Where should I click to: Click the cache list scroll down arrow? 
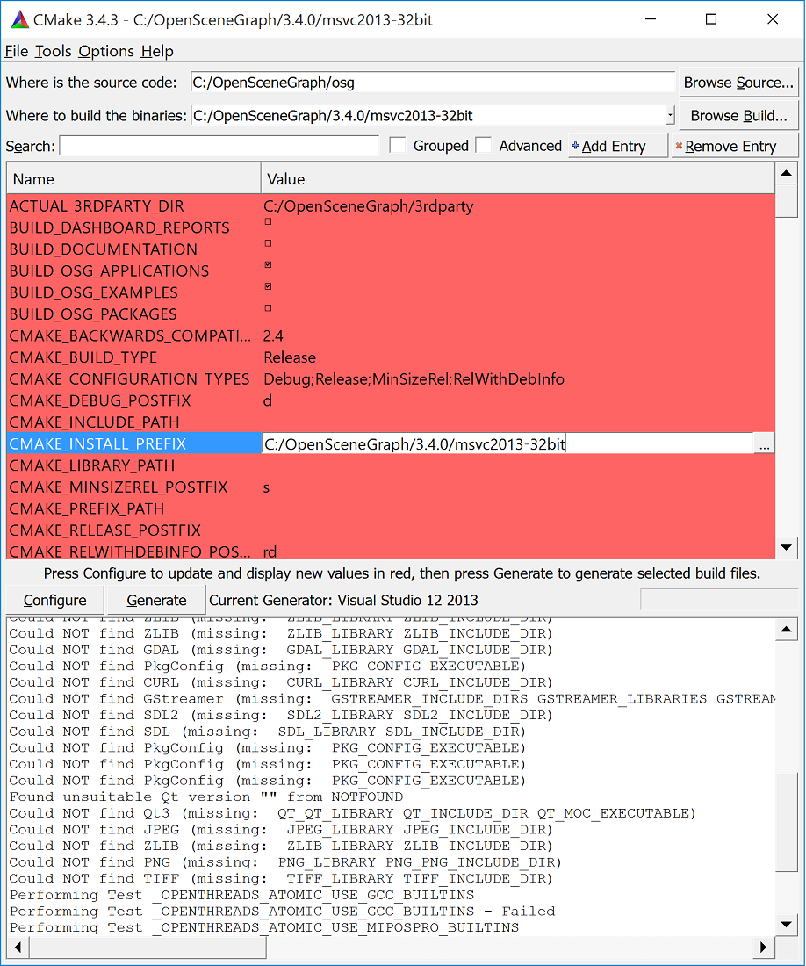point(787,548)
